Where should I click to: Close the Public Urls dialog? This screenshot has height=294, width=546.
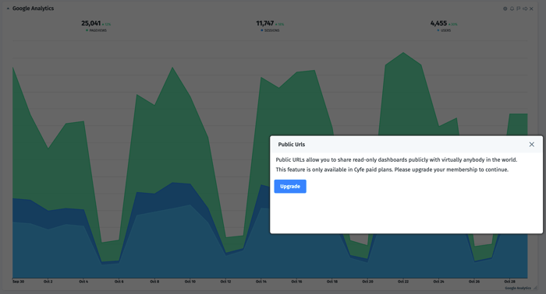click(x=531, y=145)
